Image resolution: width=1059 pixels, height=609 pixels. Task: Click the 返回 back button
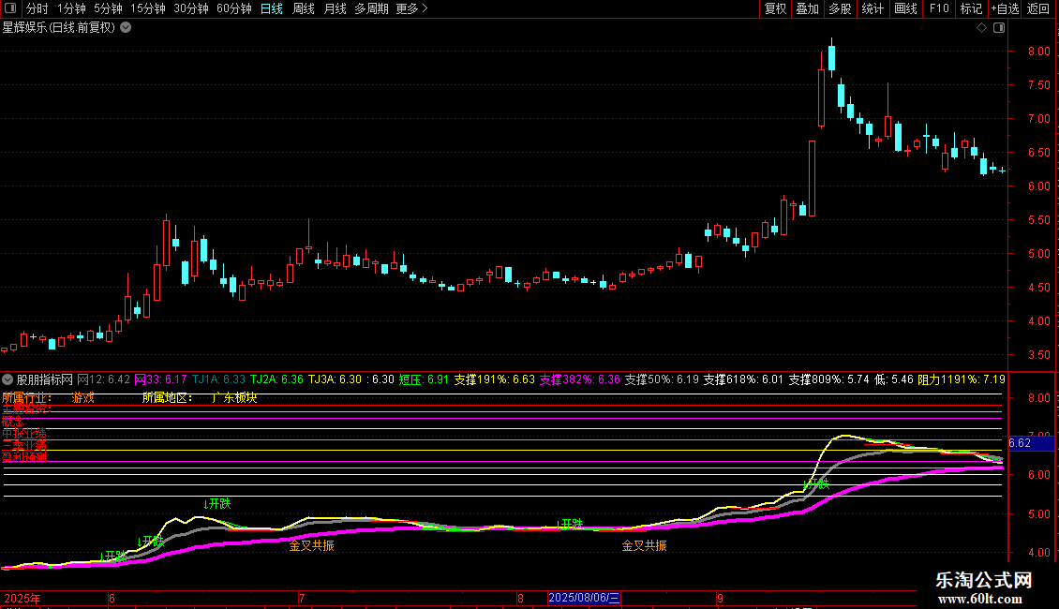pyautogui.click(x=1038, y=9)
